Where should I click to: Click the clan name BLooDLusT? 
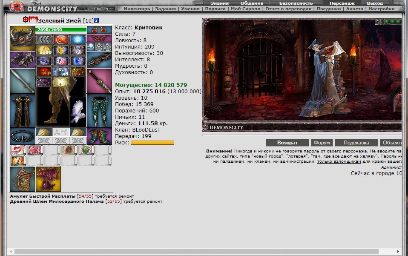tap(147, 129)
